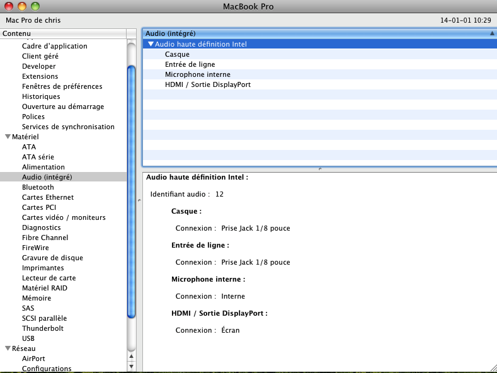The width and height of the screenshot is (497, 373).
Task: Select the Casque row in list
Action: 320,54
